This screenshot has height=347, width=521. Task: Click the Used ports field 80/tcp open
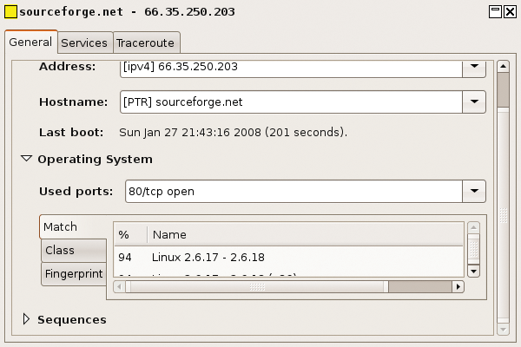(x=293, y=191)
